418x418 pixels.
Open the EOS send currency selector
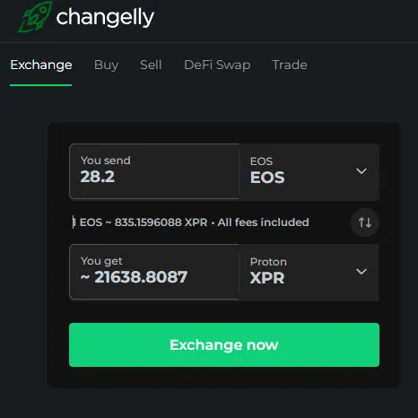coord(309,172)
